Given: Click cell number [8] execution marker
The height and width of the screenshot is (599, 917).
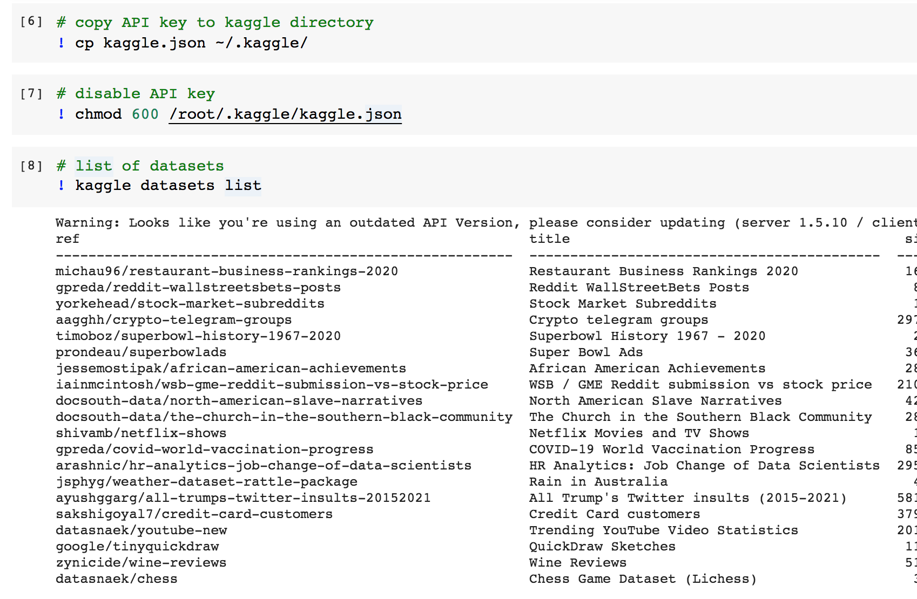Looking at the screenshot, I should point(31,166).
